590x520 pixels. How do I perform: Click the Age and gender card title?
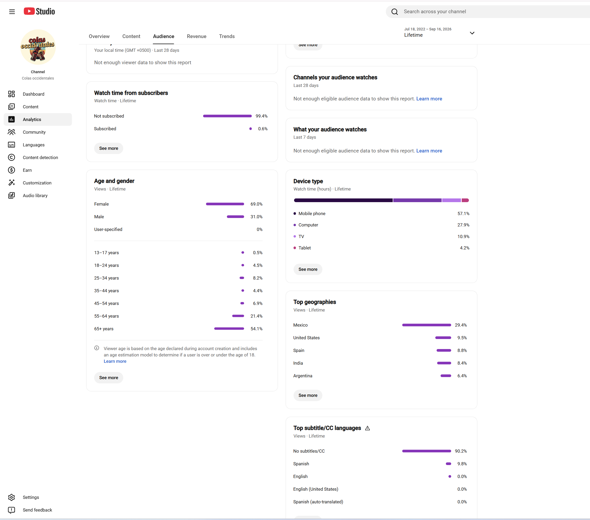click(114, 181)
